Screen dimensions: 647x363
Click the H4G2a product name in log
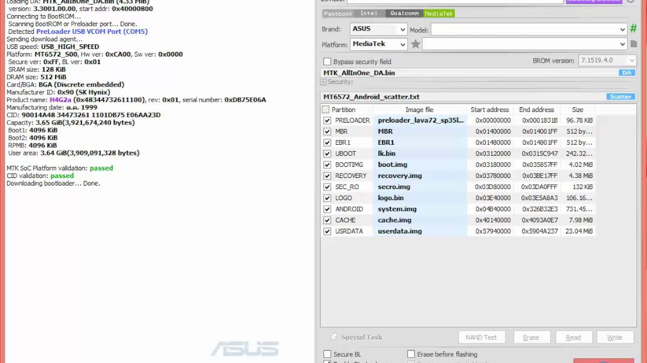[x=61, y=100]
